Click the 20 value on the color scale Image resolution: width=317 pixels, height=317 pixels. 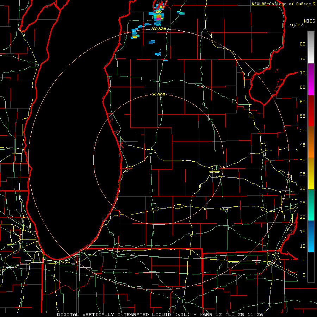(x=303, y=217)
